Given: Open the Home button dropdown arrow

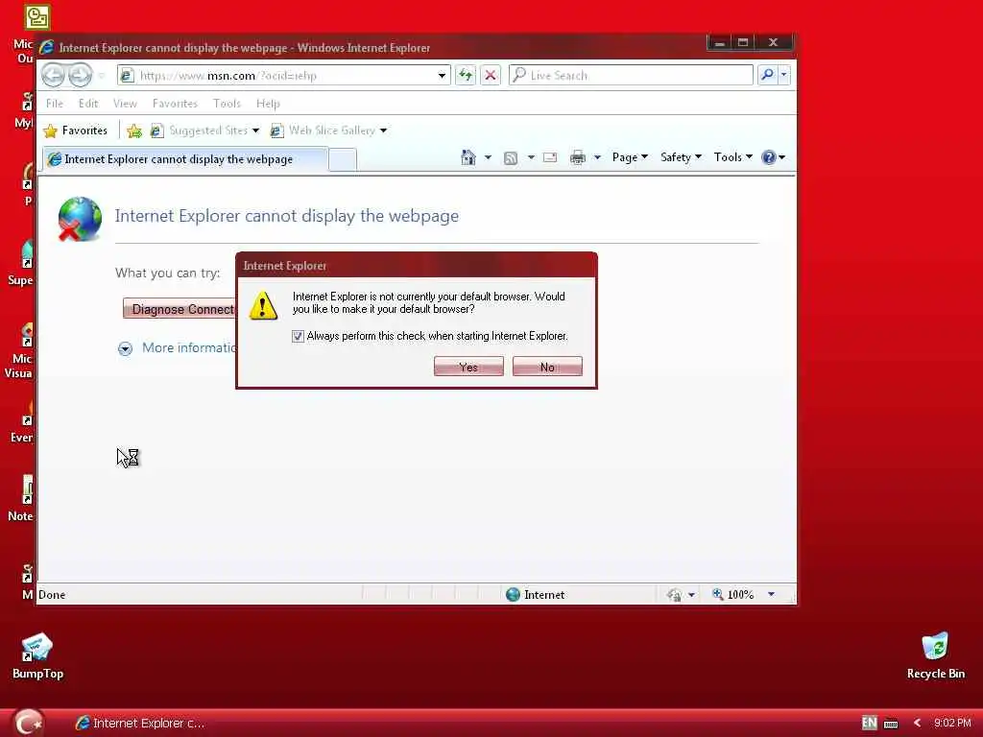Looking at the screenshot, I should tap(488, 157).
